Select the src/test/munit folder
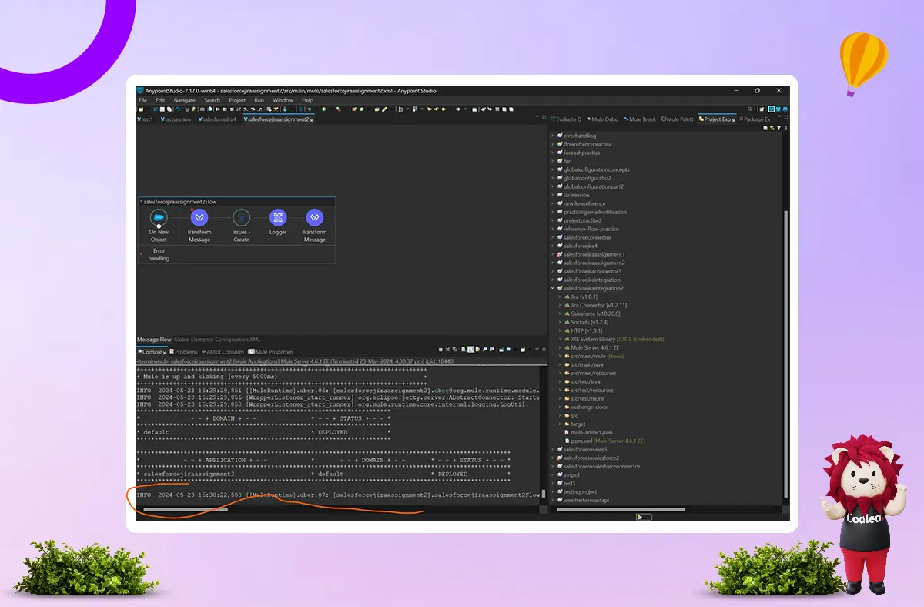 (x=588, y=398)
